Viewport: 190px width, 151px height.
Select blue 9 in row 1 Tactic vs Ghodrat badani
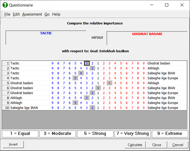click(x=53, y=63)
